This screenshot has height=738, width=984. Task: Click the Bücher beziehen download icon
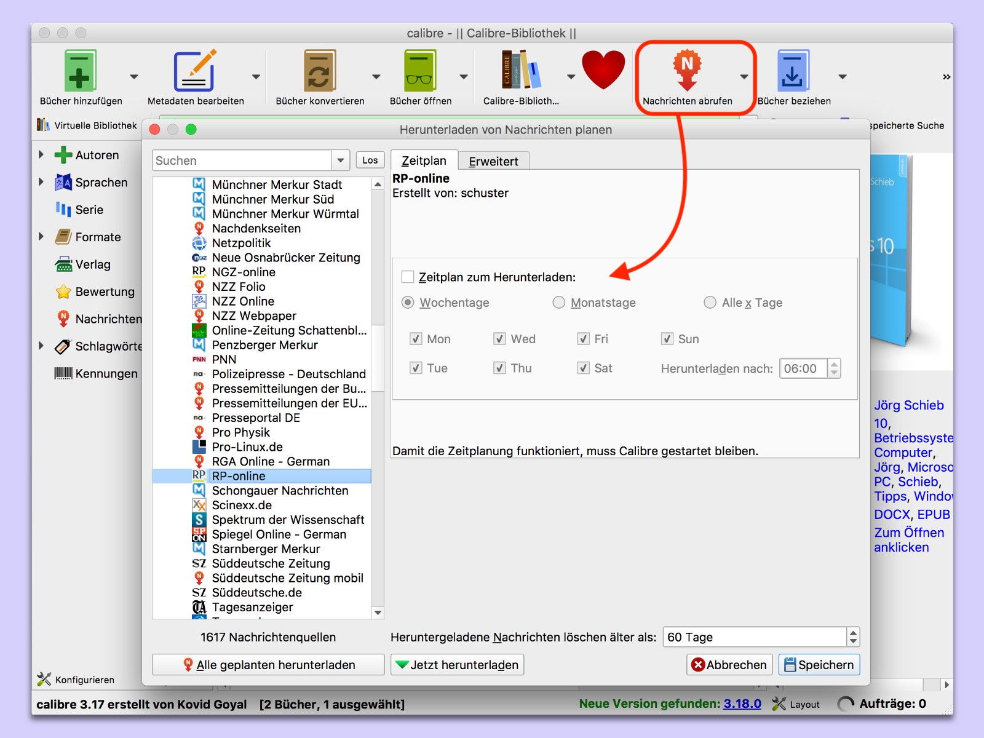click(x=793, y=71)
